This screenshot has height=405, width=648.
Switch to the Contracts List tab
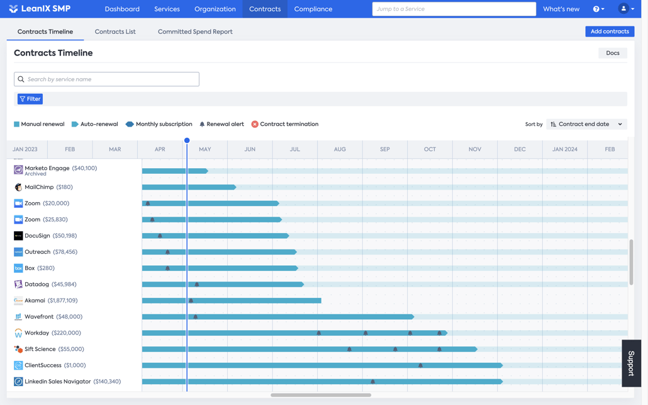click(115, 31)
